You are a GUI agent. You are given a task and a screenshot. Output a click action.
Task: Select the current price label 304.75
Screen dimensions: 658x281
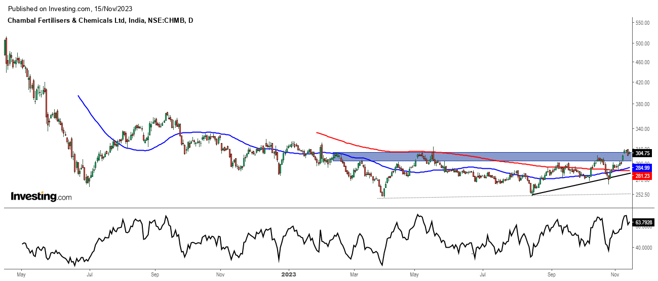tap(642, 153)
